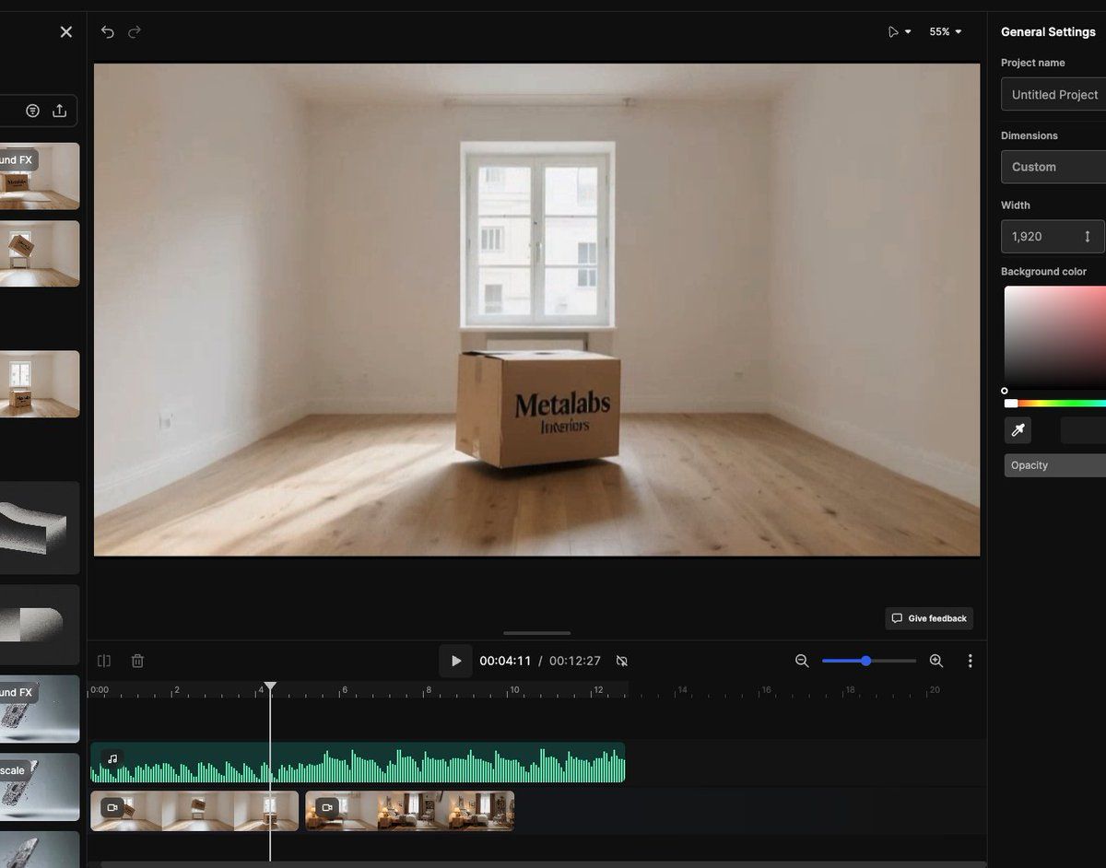
Task: Select the grainy pill shape thumbnail
Action: click(x=40, y=625)
